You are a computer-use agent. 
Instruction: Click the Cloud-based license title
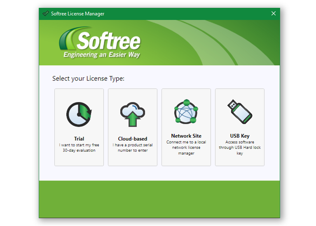(x=133, y=139)
